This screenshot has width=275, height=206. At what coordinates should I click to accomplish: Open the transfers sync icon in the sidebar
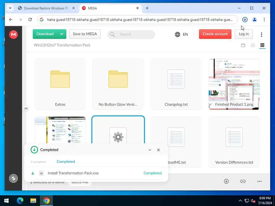tap(13, 178)
